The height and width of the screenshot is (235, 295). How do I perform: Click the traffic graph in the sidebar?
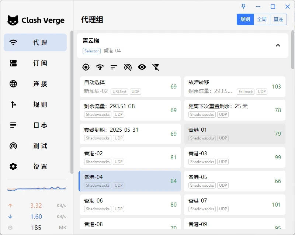37,189
